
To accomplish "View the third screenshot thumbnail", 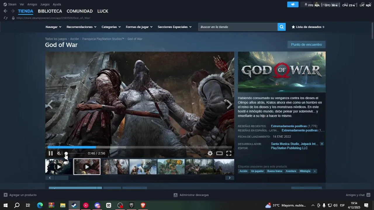I will (115, 167).
